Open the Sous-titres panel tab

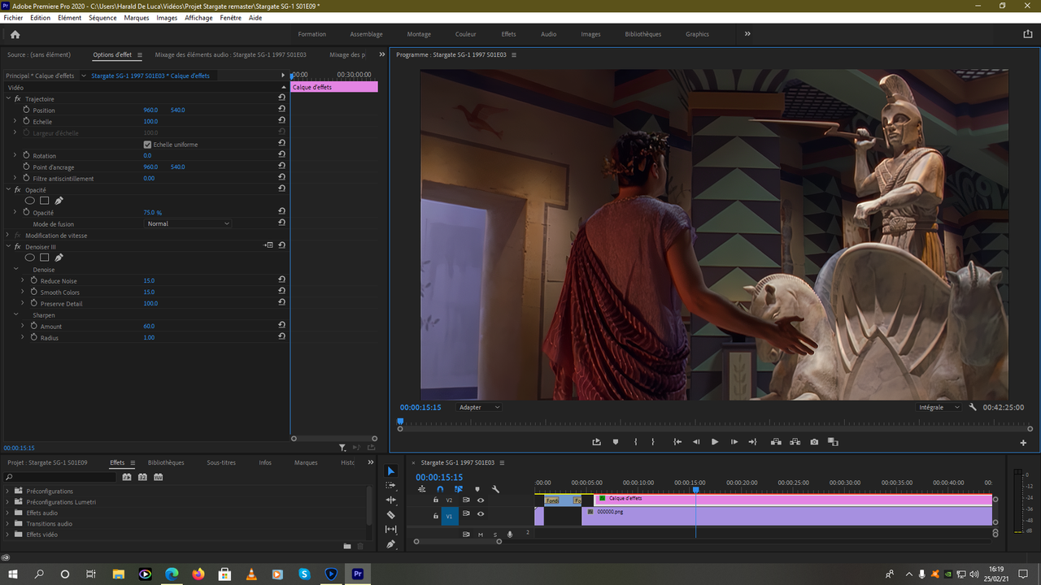[x=221, y=462]
